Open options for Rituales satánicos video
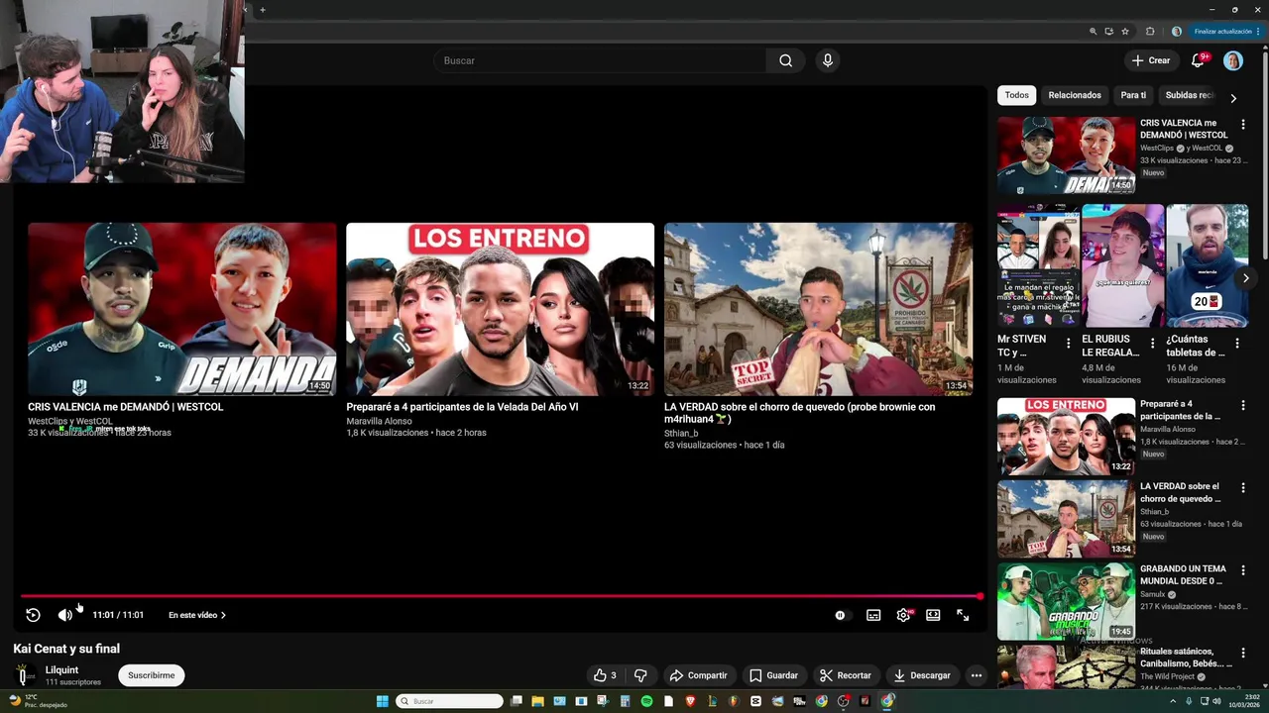This screenshot has height=713, width=1269. tap(1242, 652)
